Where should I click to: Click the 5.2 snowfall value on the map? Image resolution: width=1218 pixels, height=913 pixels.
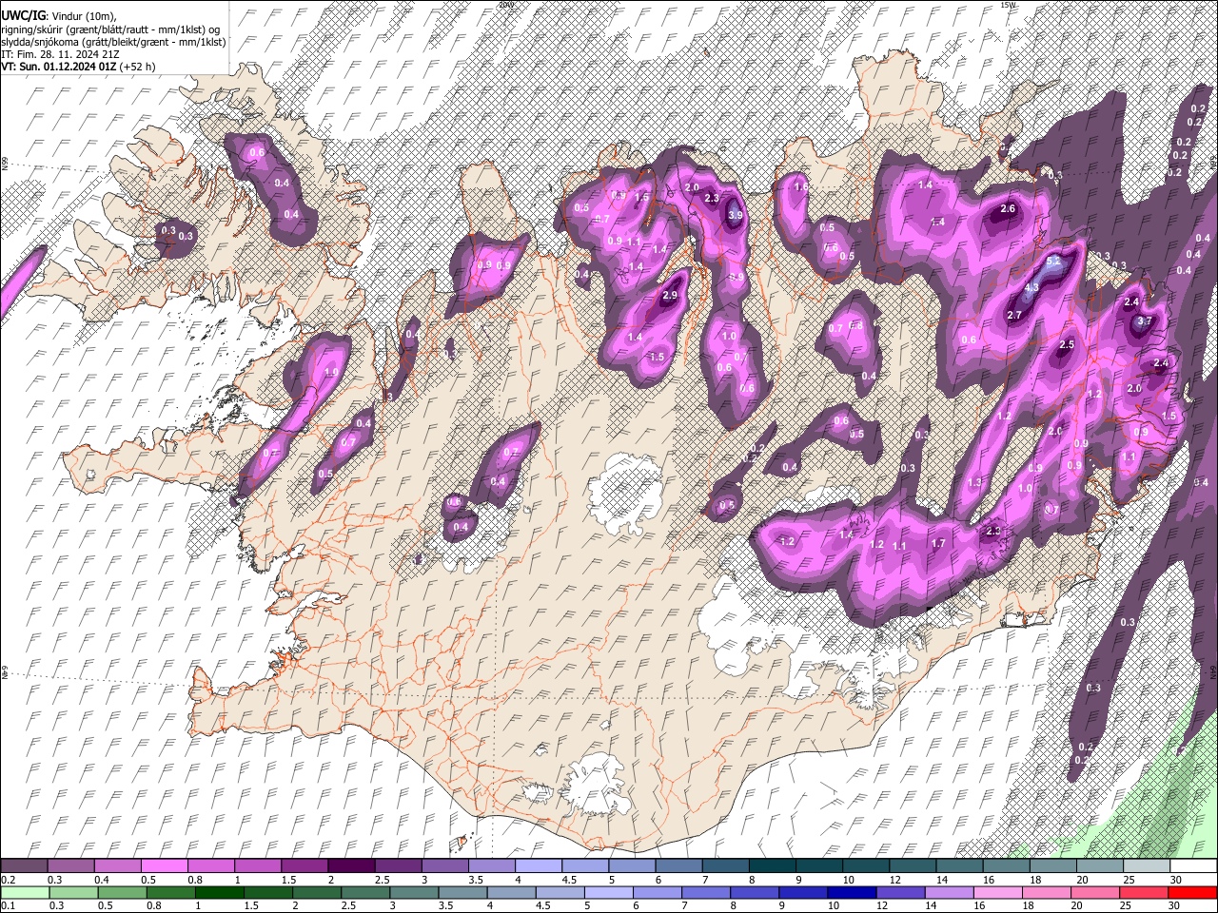point(1053,261)
